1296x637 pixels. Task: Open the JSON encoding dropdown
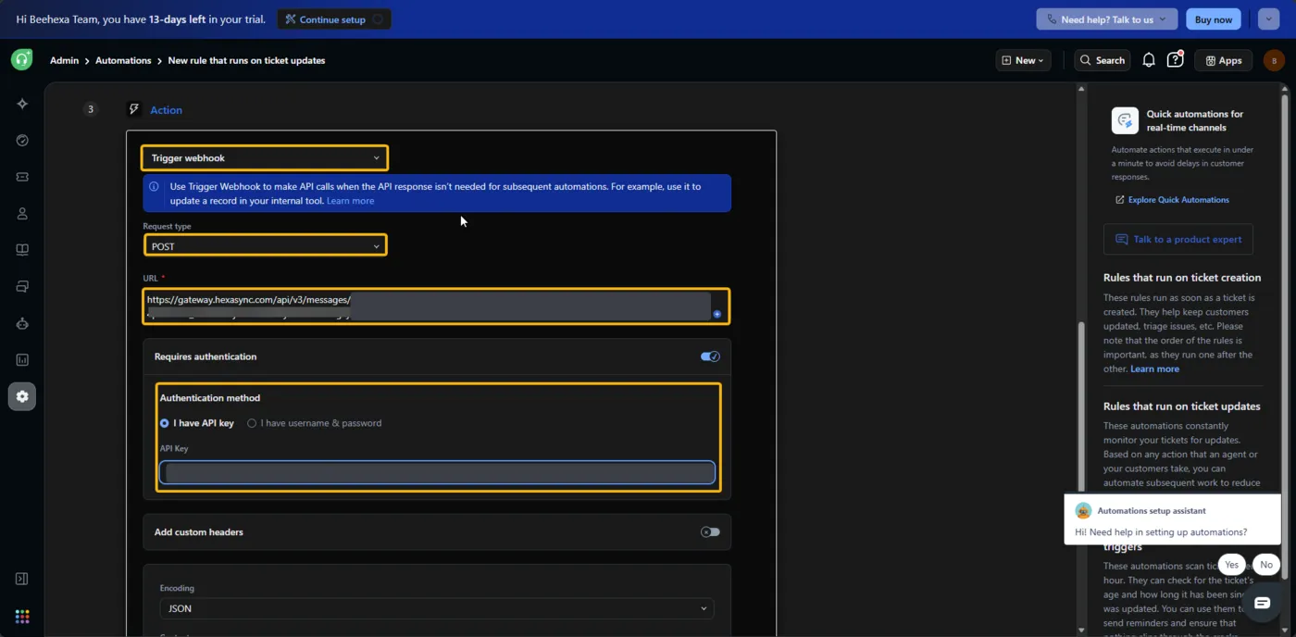(x=437, y=608)
